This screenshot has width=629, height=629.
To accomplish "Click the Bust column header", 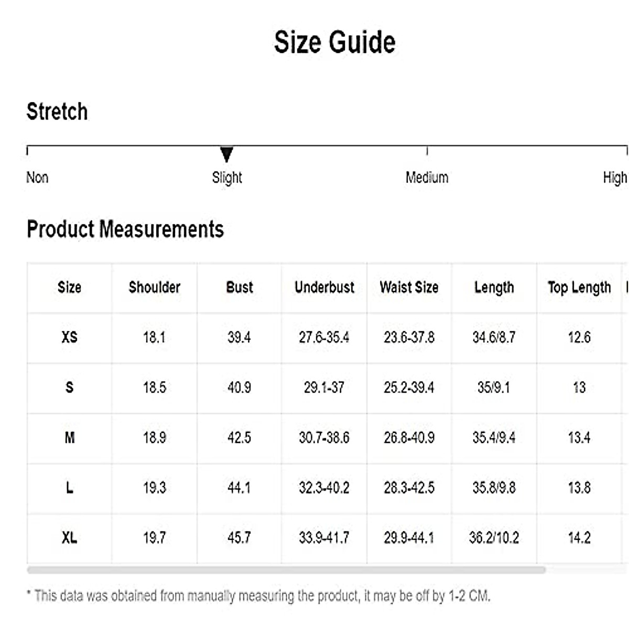I will tap(240, 287).
